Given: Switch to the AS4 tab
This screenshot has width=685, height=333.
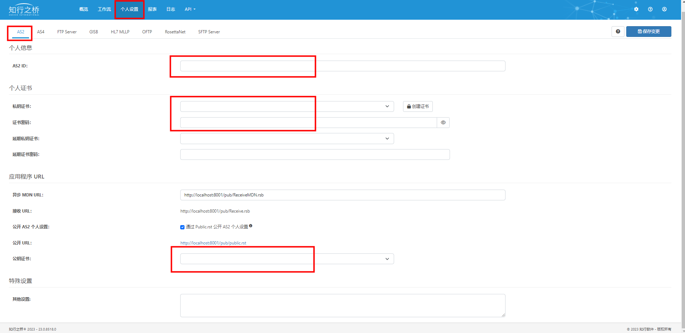Looking at the screenshot, I should click(41, 32).
